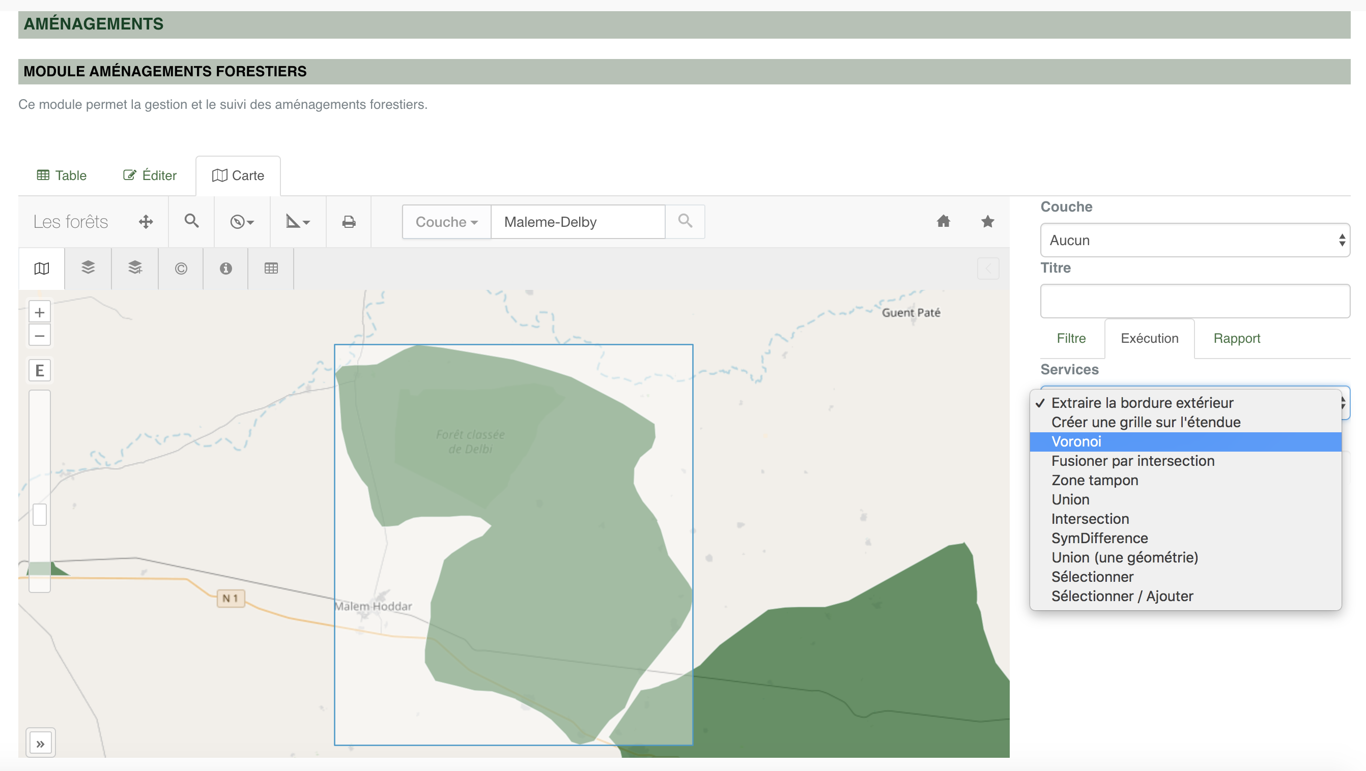Image resolution: width=1366 pixels, height=771 pixels.
Task: Zoom in using the plus control
Action: click(x=39, y=312)
